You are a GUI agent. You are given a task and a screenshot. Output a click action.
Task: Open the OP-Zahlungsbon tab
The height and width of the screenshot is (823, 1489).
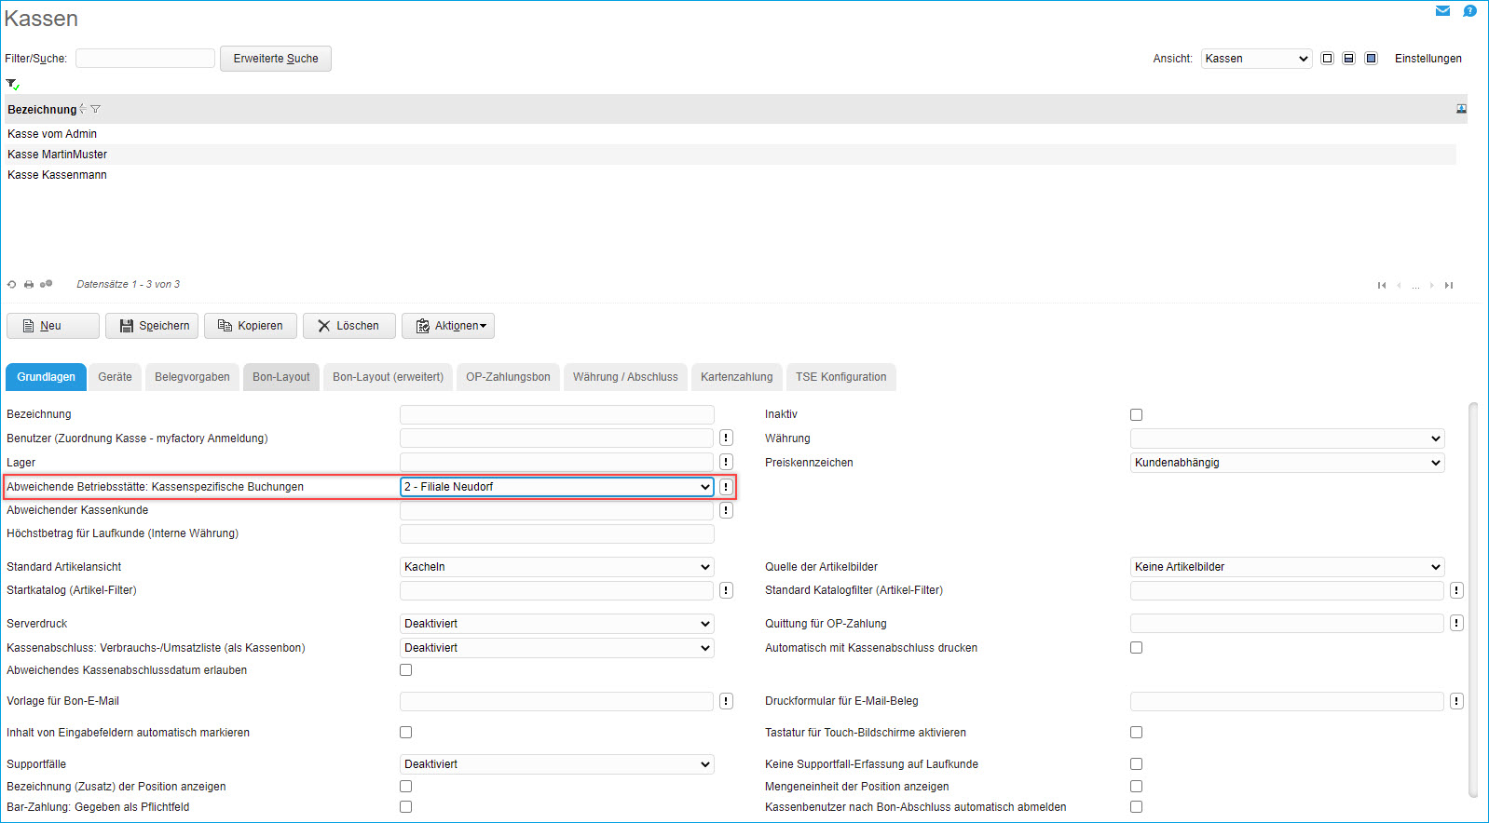[x=508, y=377]
